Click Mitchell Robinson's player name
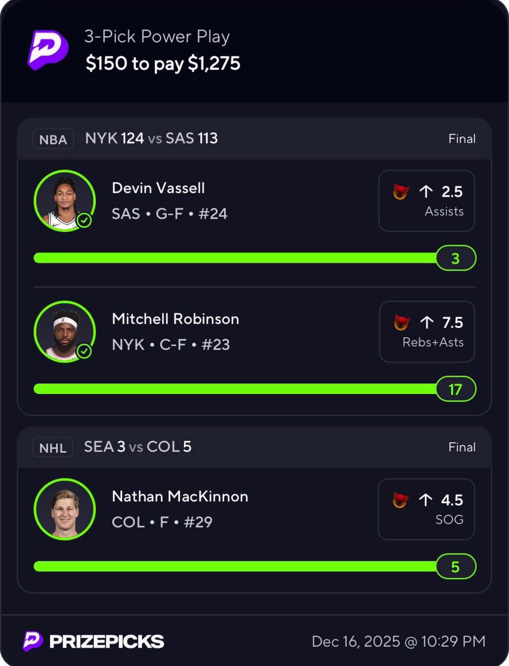 175,319
